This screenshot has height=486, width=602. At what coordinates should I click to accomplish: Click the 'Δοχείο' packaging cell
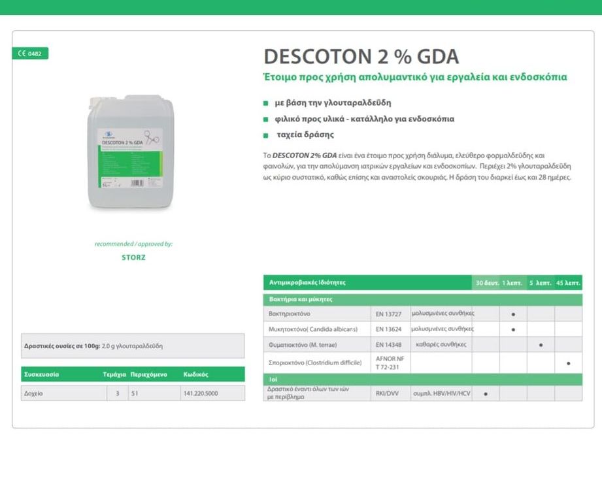click(64, 393)
